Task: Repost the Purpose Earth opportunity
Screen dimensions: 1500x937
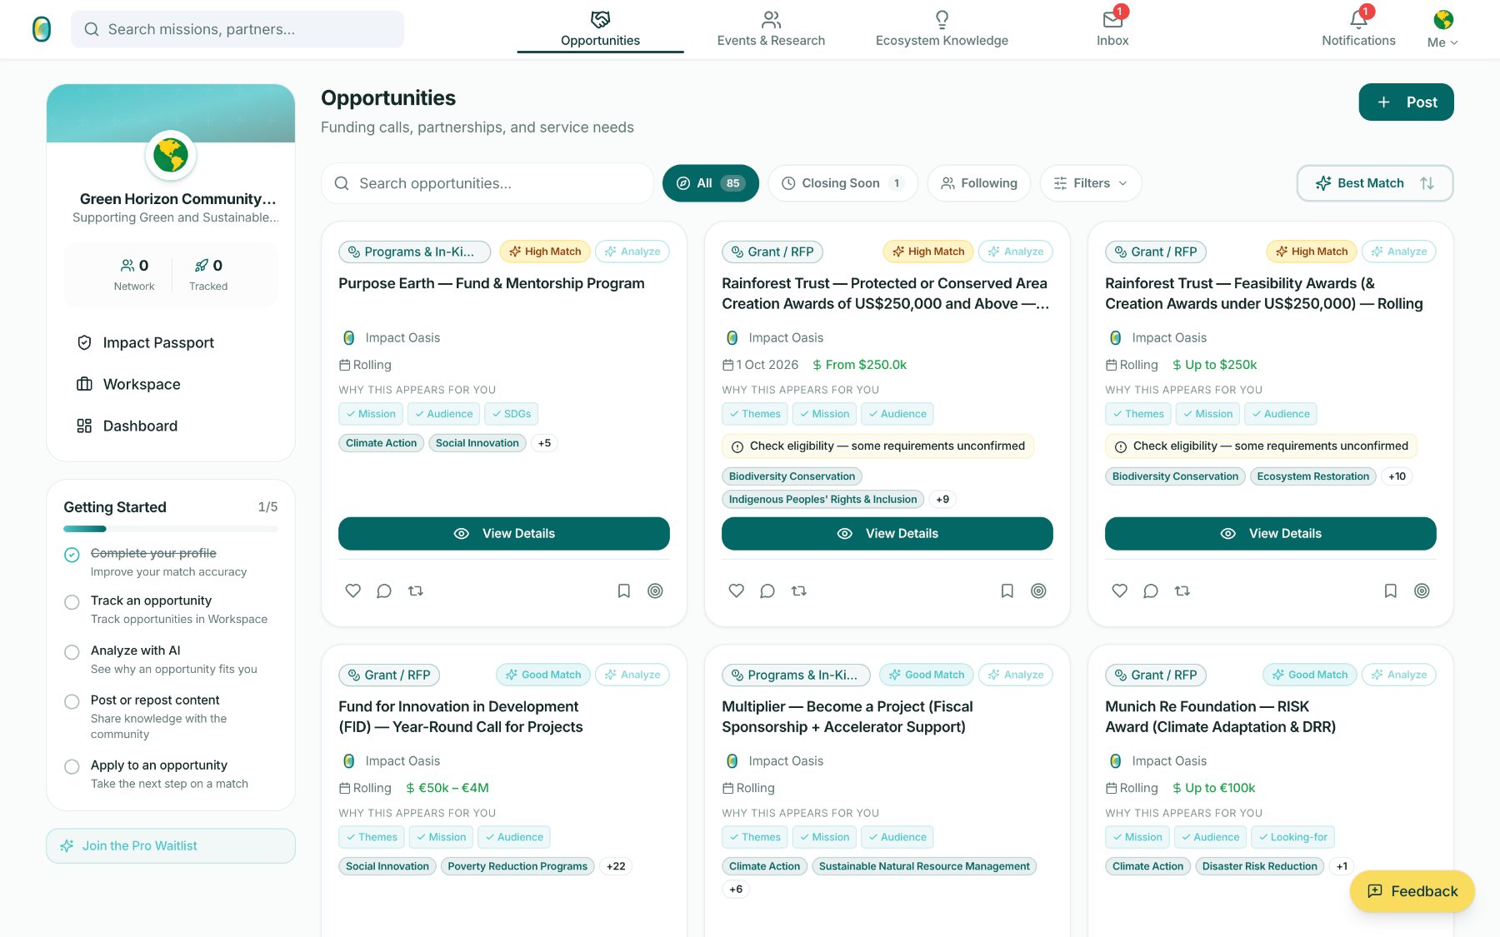Action: pyautogui.click(x=416, y=591)
